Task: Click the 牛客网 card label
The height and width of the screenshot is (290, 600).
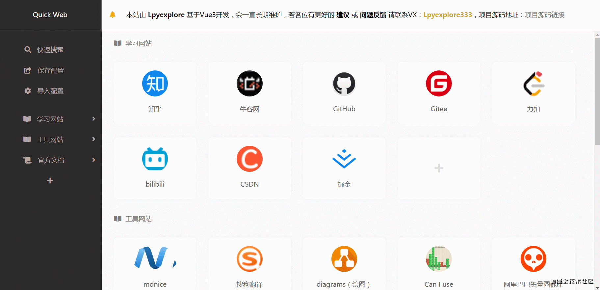Action: coord(249,109)
